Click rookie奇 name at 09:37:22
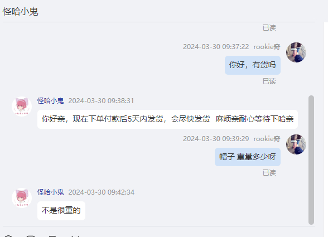The height and width of the screenshot is (237, 328). [x=267, y=47]
